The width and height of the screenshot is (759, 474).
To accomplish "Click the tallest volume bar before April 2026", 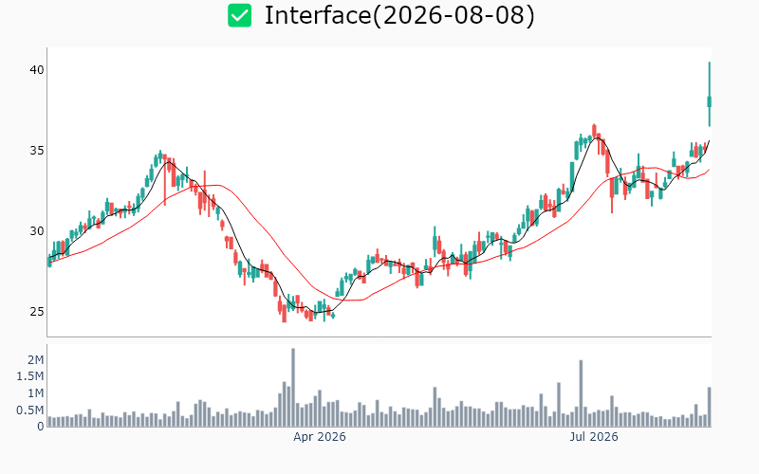I will coord(293,387).
